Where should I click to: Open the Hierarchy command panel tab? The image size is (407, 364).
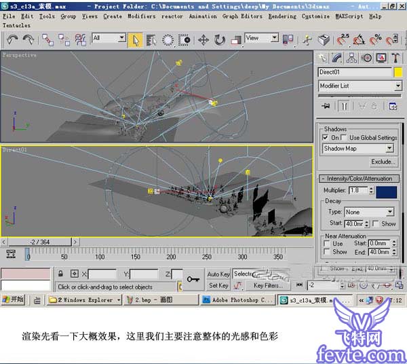(351, 58)
